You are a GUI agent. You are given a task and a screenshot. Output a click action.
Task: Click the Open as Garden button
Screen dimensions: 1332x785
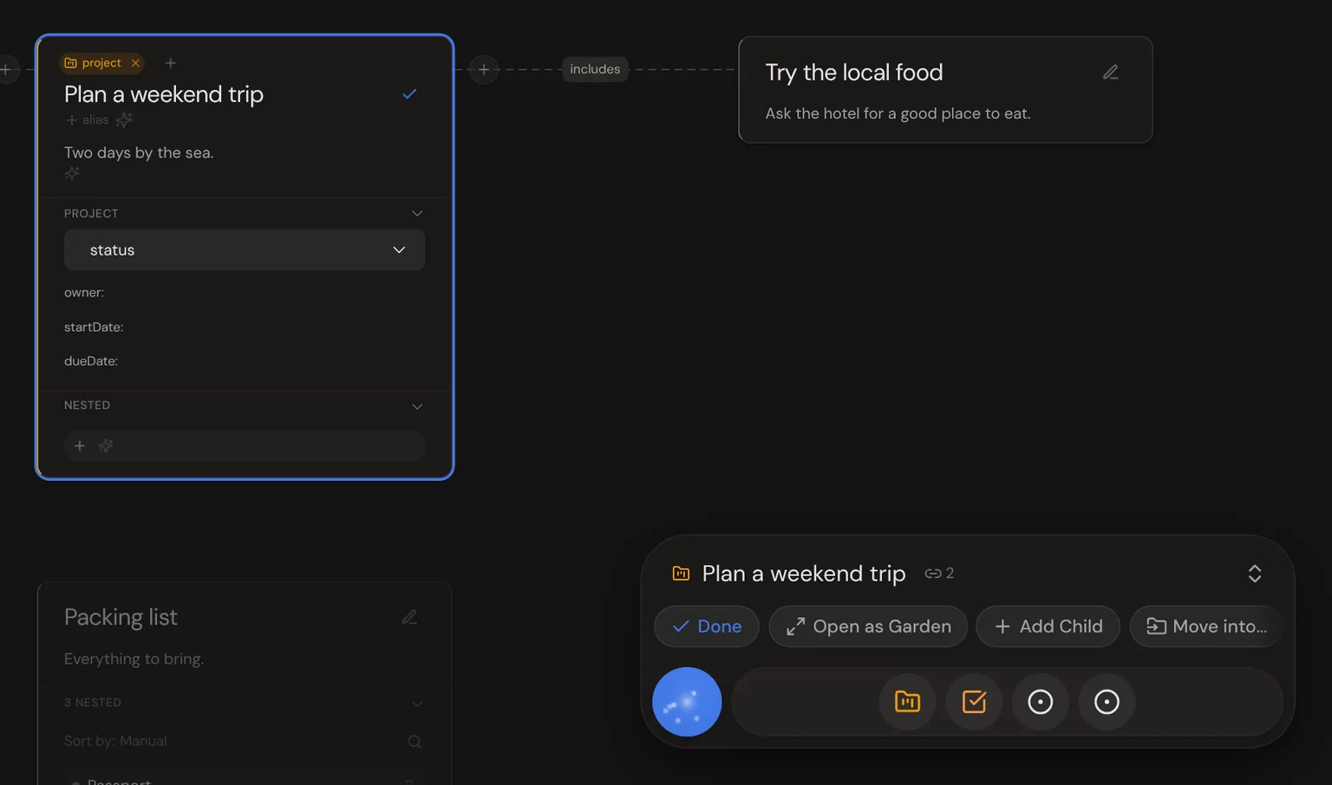pos(868,626)
